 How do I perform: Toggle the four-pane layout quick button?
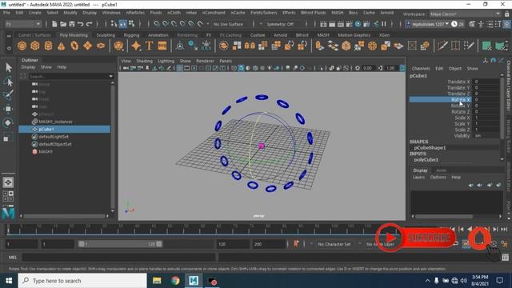8,196
